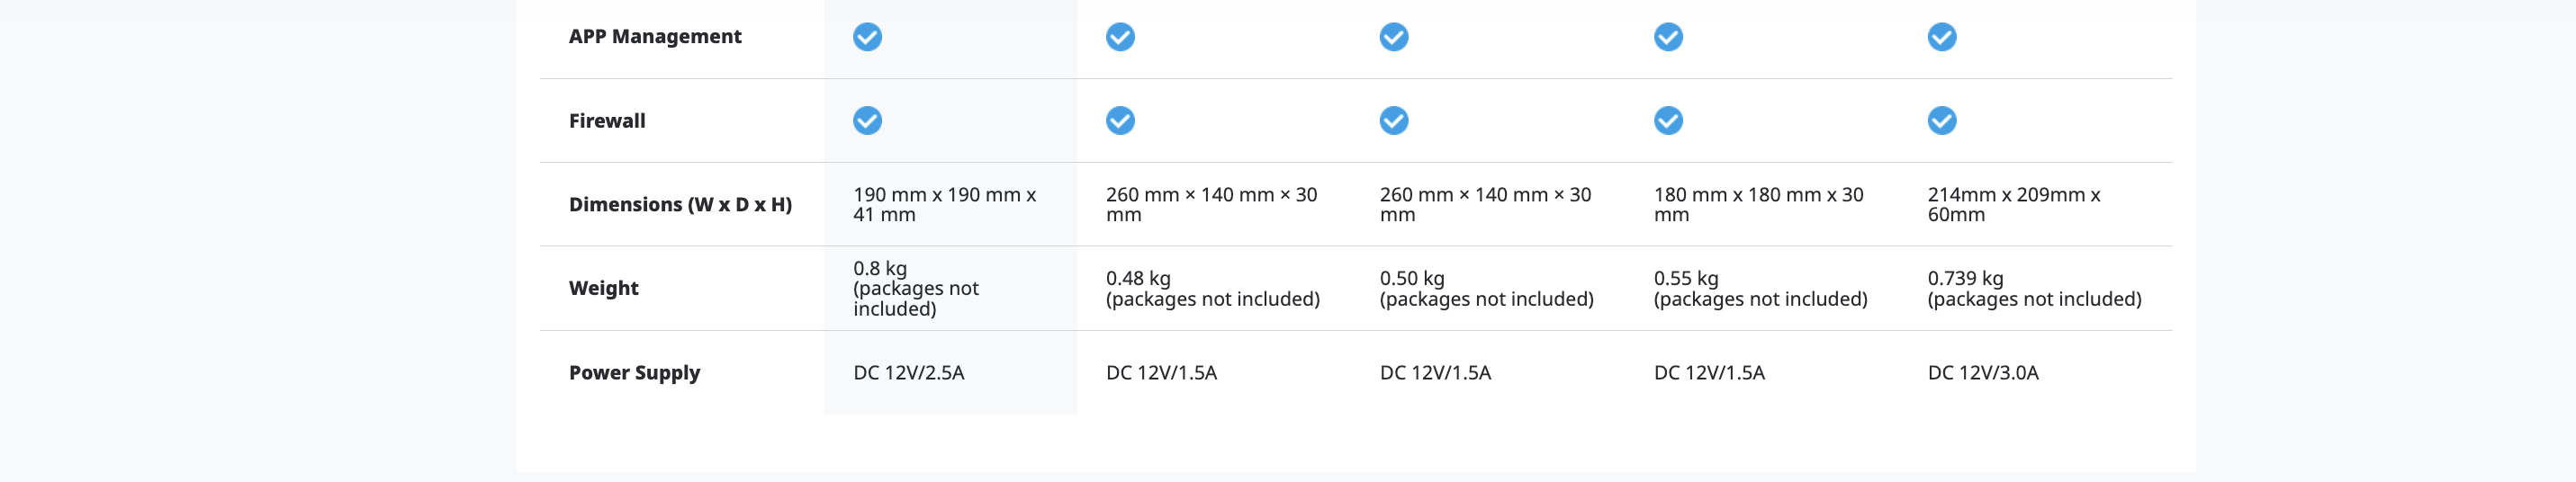
Task: Click the DC 12V/2.5A power supply value
Action: click(x=908, y=373)
